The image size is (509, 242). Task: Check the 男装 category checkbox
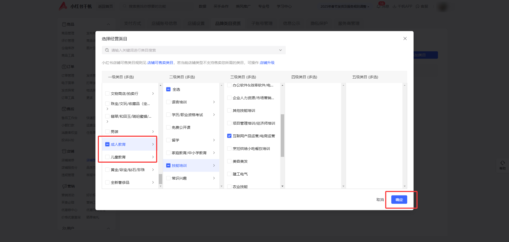click(107, 131)
